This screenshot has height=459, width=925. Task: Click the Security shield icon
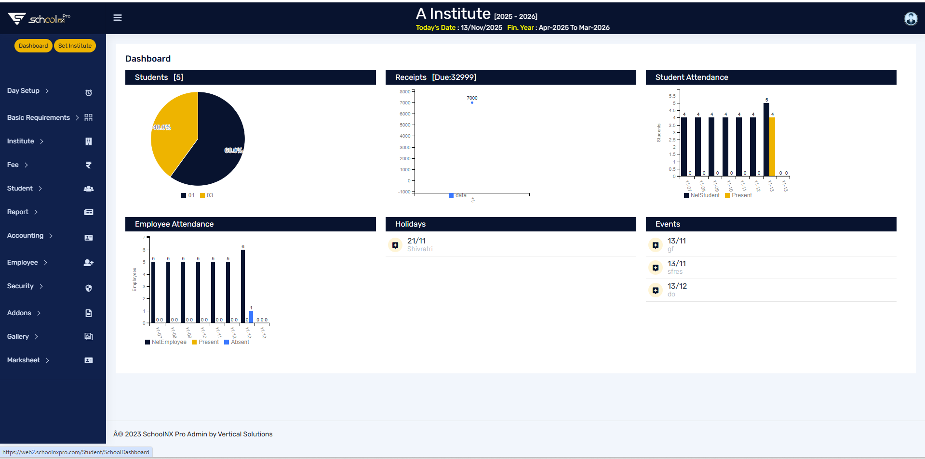point(89,288)
